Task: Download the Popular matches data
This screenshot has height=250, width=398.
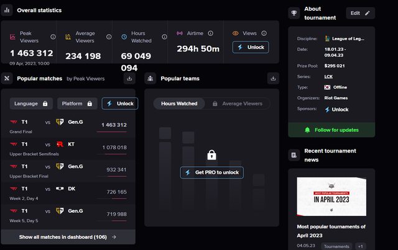Action: tap(129, 79)
